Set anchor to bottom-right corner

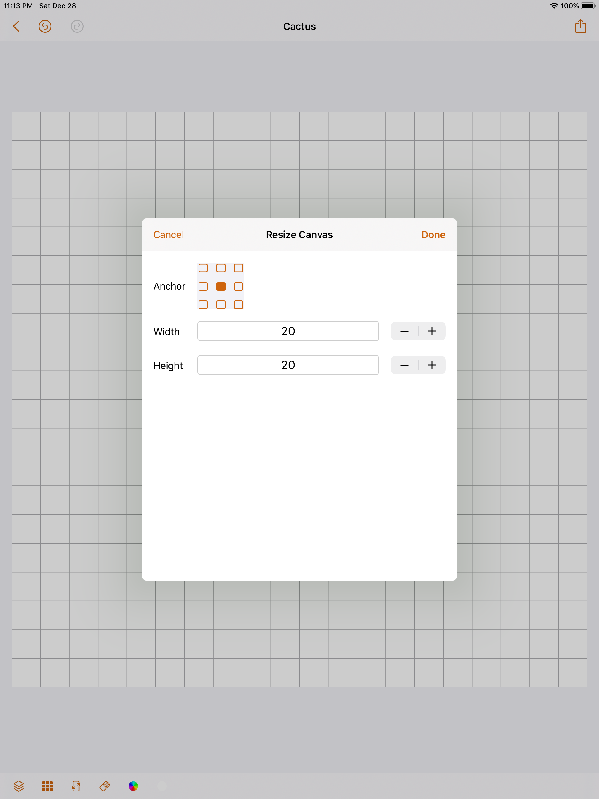point(238,304)
